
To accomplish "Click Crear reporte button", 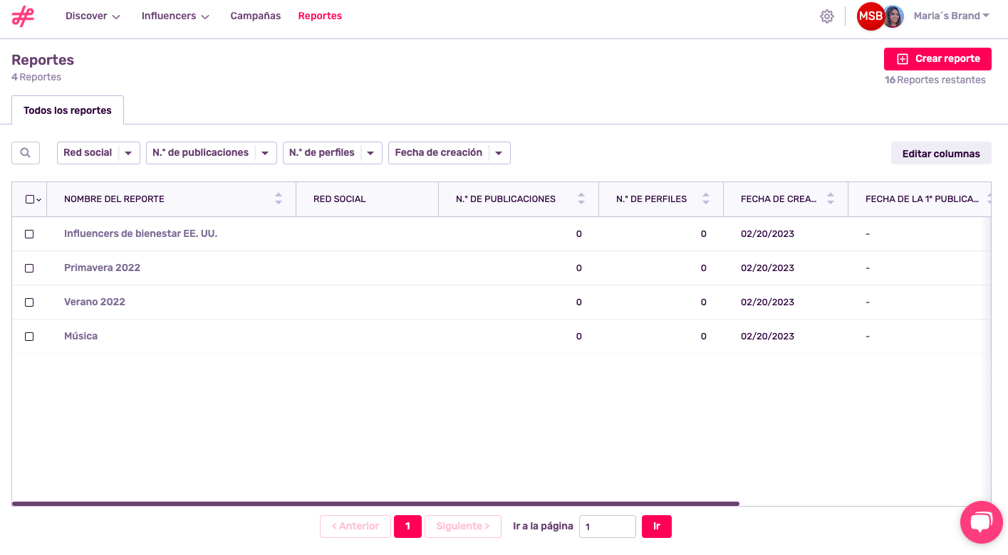I will click(937, 59).
